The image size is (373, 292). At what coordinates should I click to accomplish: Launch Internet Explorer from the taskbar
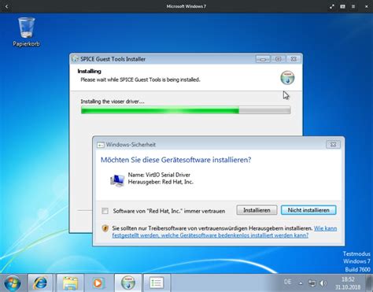coord(40,283)
